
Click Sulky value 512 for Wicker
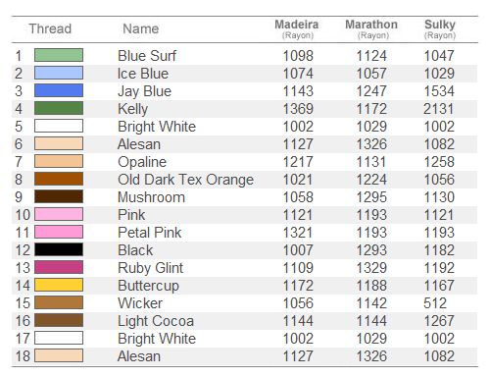(435, 303)
